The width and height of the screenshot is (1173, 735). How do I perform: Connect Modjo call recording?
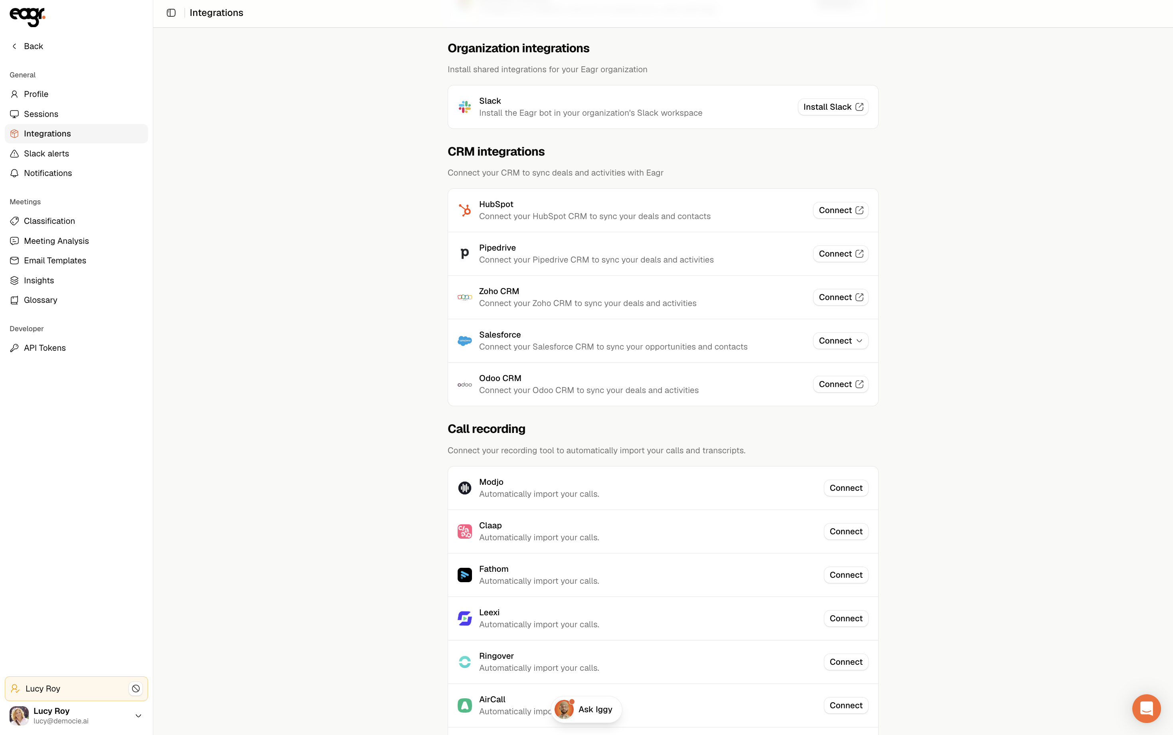(x=845, y=488)
